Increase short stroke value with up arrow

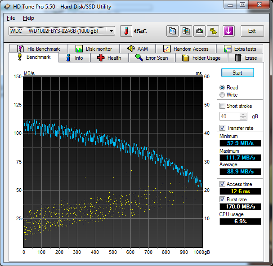pos(243,114)
